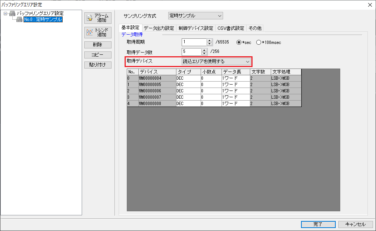Image resolution: width=376 pixels, height=231 pixels.
Task: Click the キャンセル button
Action: click(355, 224)
